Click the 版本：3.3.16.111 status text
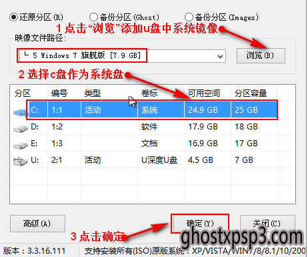The height and width of the screenshot is (257, 308). (35, 251)
